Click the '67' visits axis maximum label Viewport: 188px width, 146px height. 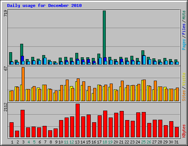coord(6,68)
